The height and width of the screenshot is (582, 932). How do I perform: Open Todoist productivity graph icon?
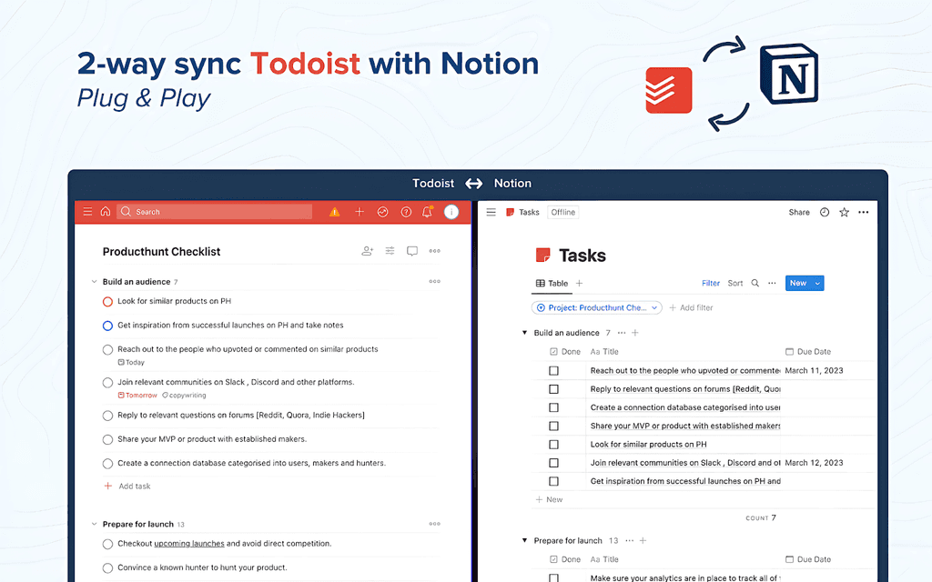click(x=382, y=211)
